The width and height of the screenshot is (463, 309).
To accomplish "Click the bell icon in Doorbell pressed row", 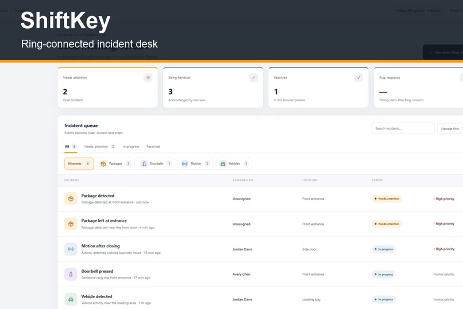I will (71, 274).
